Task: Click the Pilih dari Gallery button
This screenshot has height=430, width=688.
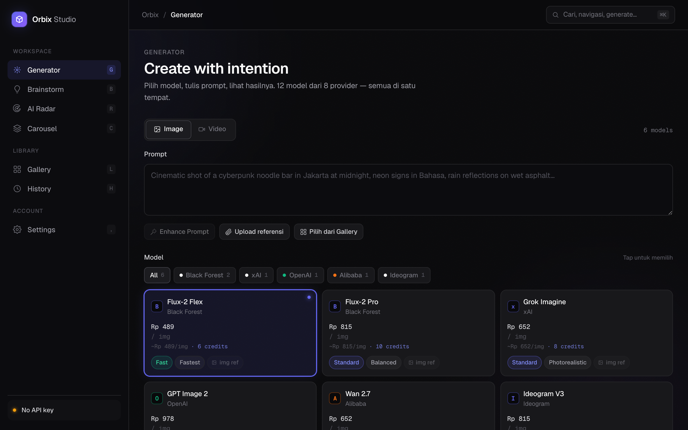Action: pos(329,232)
